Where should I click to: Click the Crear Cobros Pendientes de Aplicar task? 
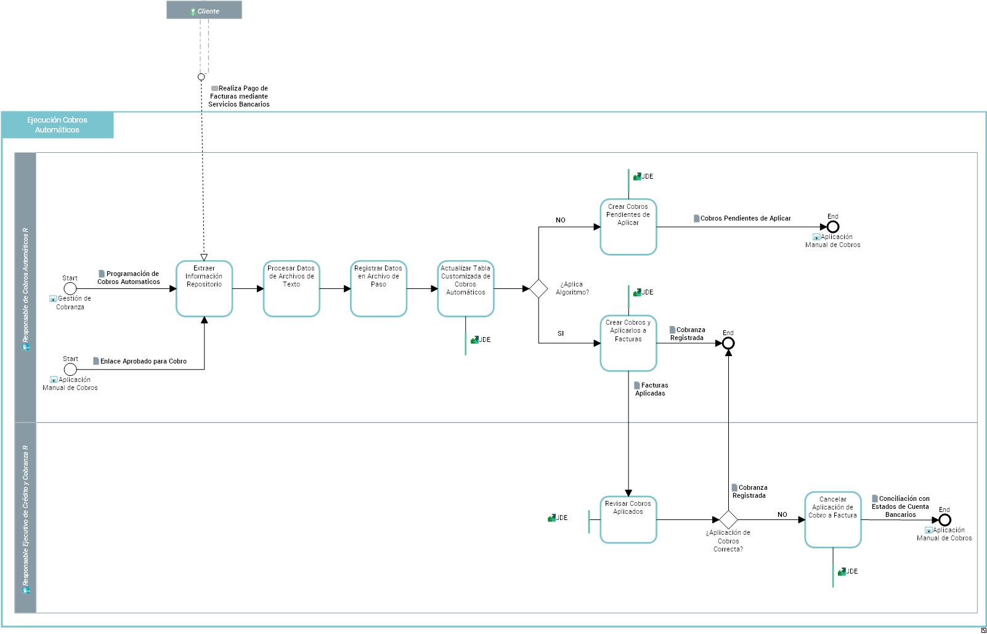point(628,227)
